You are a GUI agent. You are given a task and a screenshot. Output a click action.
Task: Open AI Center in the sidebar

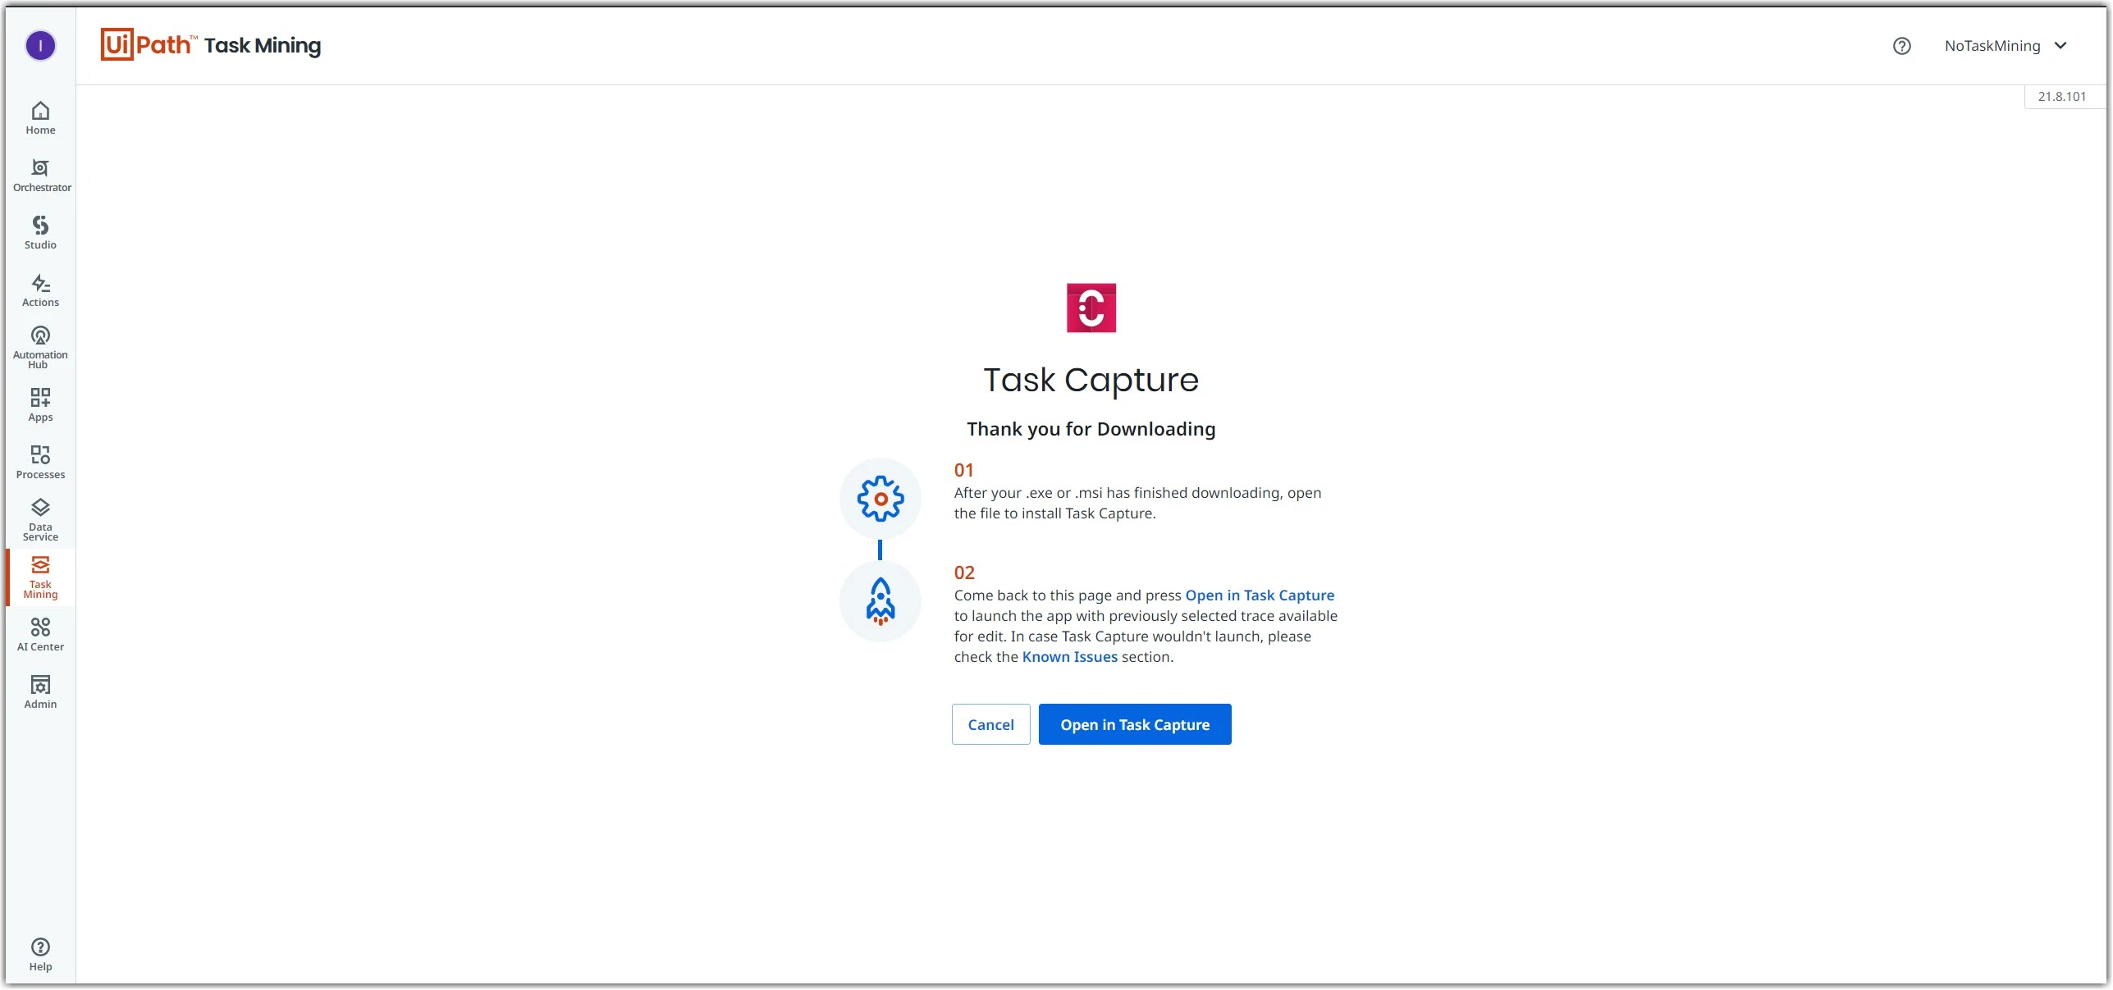40,635
